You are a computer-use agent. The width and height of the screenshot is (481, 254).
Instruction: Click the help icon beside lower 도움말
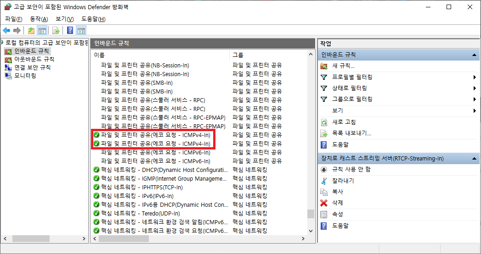pyautogui.click(x=323, y=226)
